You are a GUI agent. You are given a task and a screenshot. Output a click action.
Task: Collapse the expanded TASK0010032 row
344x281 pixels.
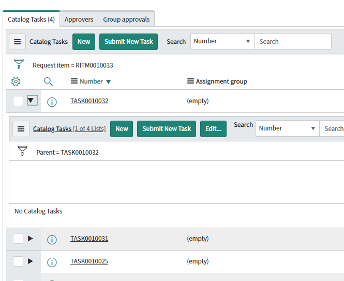click(33, 101)
